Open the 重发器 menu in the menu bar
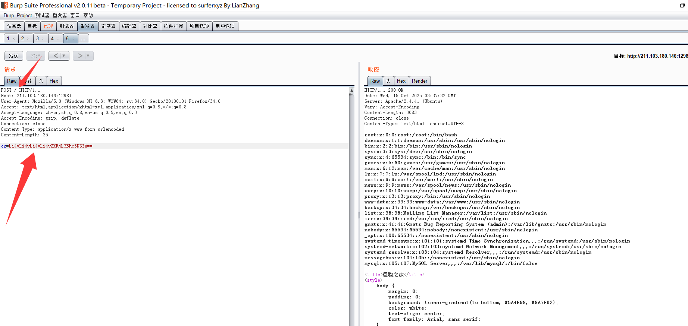This screenshot has width=688, height=326. 60,15
